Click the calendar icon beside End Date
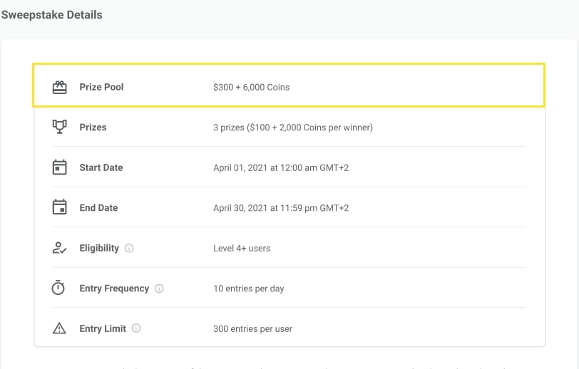The height and width of the screenshot is (369, 579). tap(60, 208)
